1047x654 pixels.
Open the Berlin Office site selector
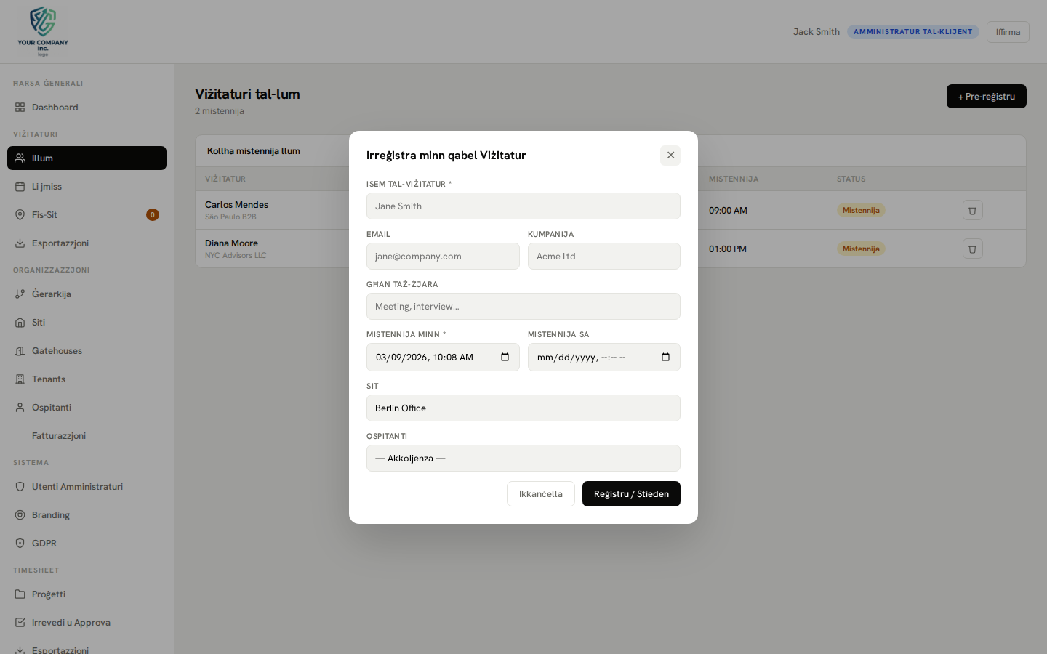point(523,408)
